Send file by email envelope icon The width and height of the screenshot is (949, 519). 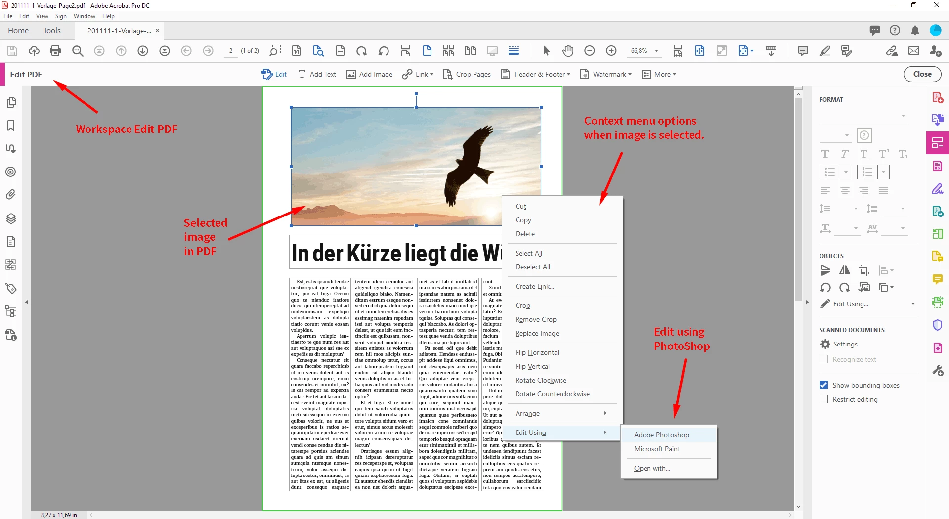[x=914, y=51]
